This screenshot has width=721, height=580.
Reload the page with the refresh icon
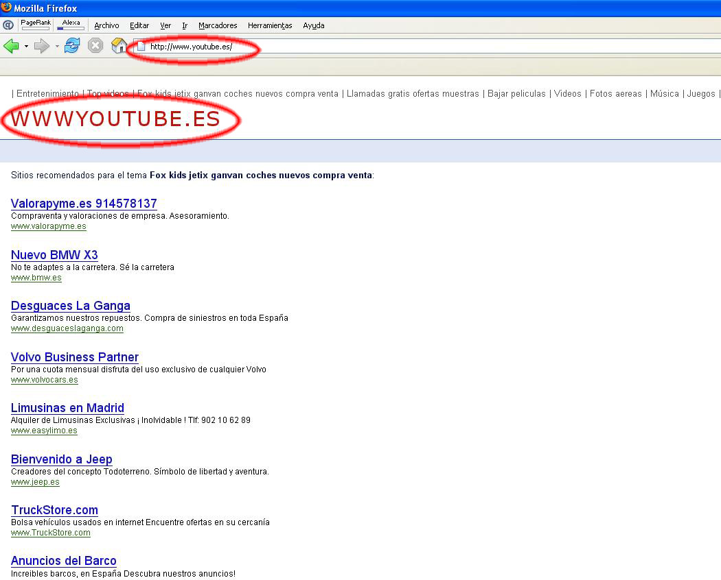pos(71,46)
